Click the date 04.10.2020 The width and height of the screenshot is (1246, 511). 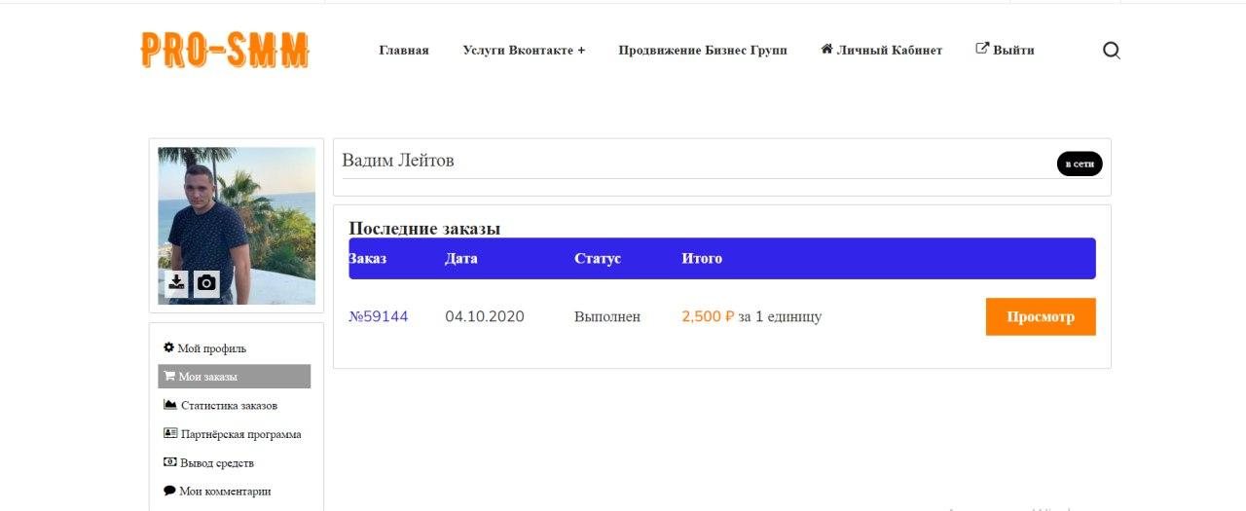485,316
